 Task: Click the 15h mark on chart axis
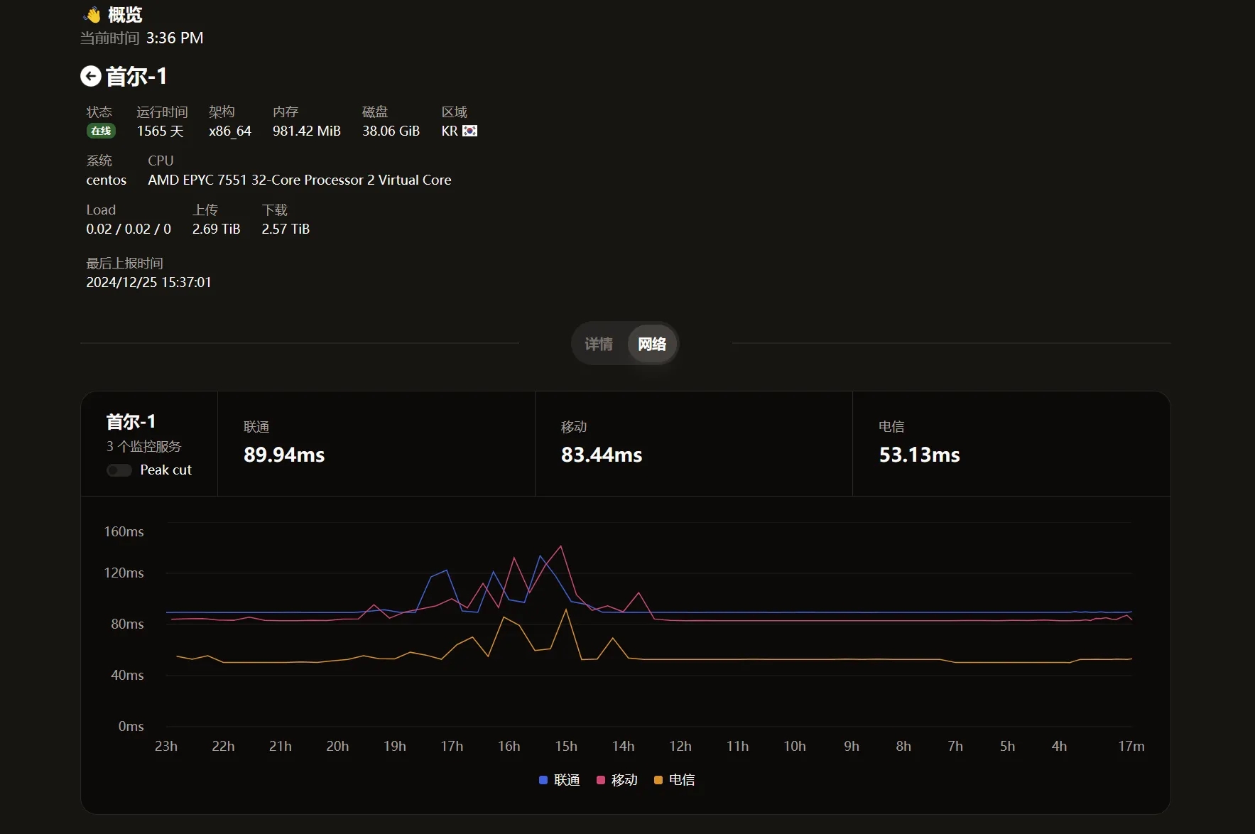tap(566, 746)
